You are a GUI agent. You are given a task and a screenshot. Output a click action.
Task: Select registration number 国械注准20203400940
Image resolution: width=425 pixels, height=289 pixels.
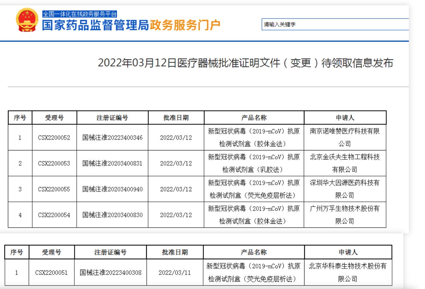tap(112, 189)
